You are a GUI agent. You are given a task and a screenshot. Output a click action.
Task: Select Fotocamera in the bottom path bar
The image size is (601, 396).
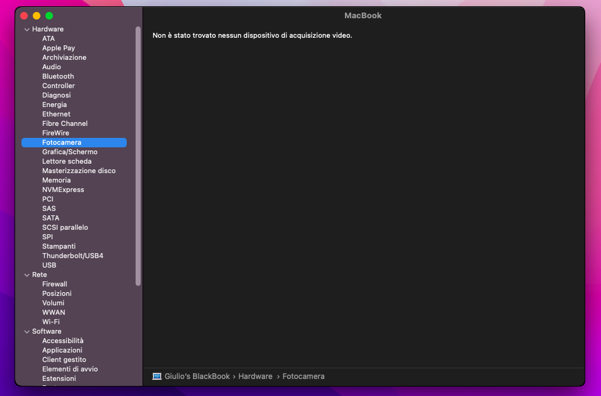(303, 376)
